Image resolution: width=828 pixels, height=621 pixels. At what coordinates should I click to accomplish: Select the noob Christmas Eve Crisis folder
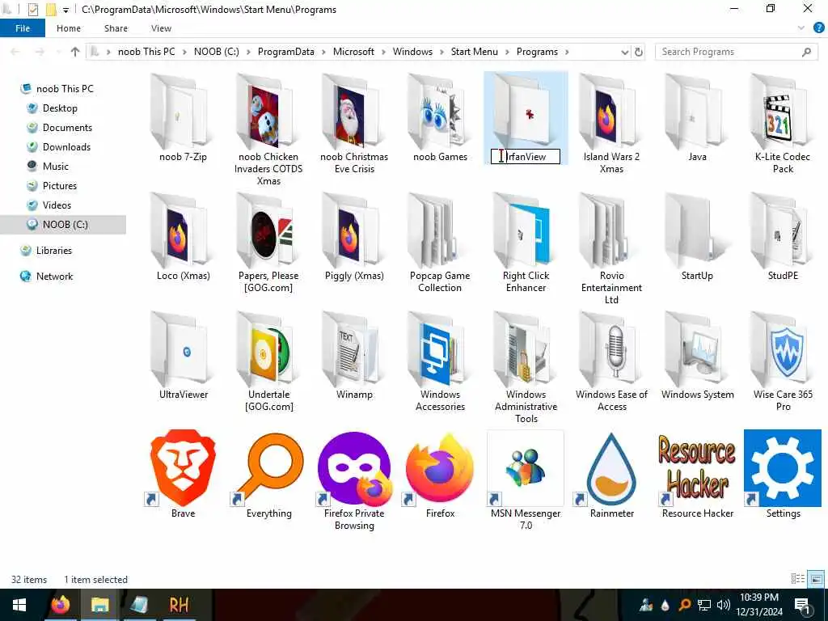coord(354,112)
